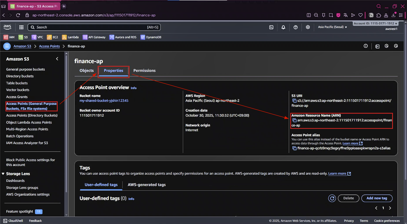Open the IAM favorites shortcut
Screen dimensions: 407x224
click(9, 37)
